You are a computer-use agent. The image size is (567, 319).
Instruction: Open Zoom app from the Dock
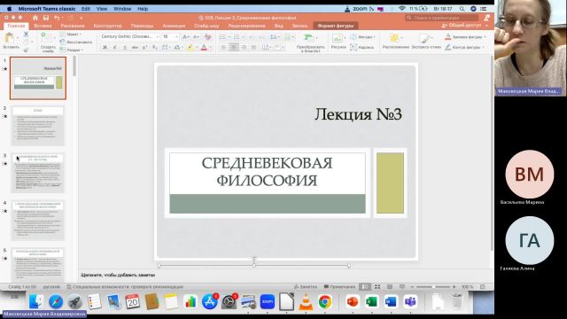pos(268,301)
